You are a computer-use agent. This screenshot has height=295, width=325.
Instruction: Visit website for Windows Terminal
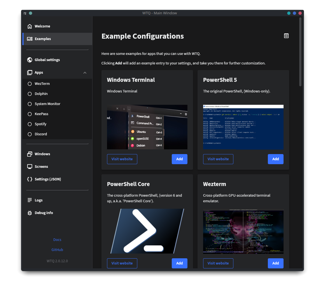(122, 159)
